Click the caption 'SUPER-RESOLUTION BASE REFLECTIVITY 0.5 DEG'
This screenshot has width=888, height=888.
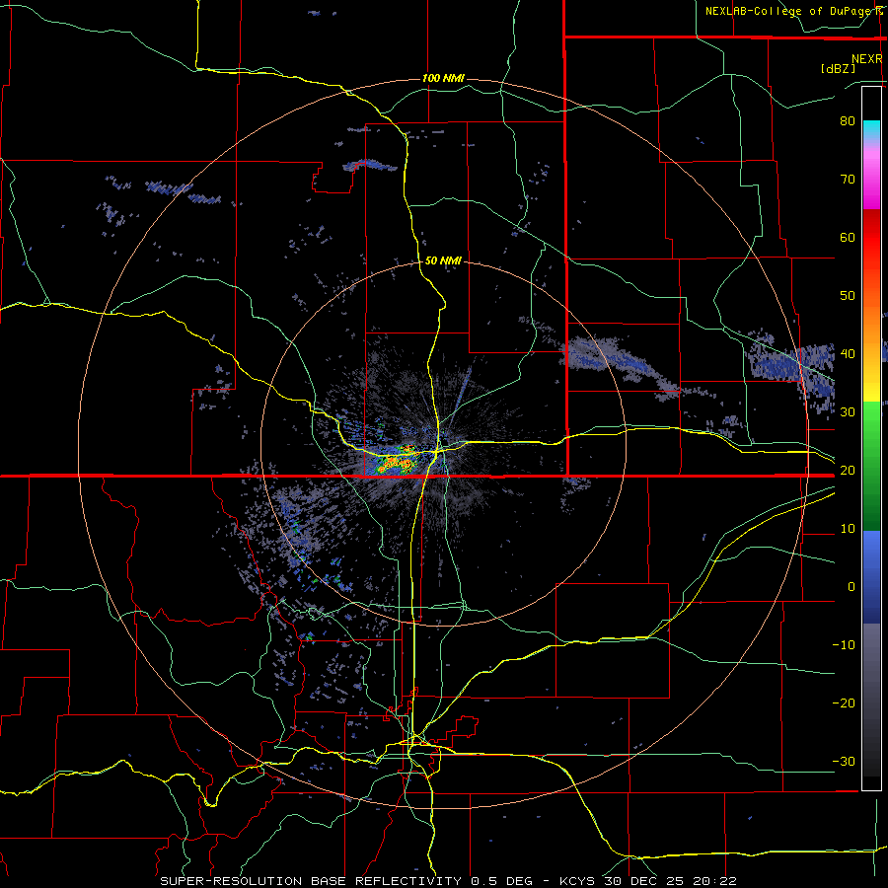tap(346, 881)
